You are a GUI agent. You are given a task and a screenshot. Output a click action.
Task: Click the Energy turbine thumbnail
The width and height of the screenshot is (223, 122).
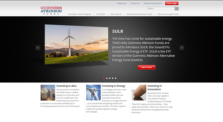(x=93, y=93)
